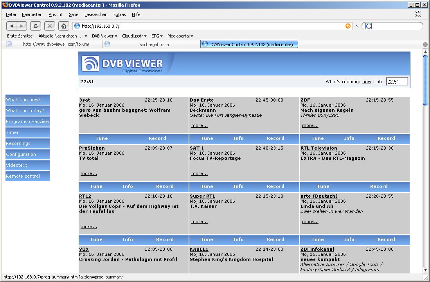
Task: Click the Google search engine icon
Action: pos(368,26)
